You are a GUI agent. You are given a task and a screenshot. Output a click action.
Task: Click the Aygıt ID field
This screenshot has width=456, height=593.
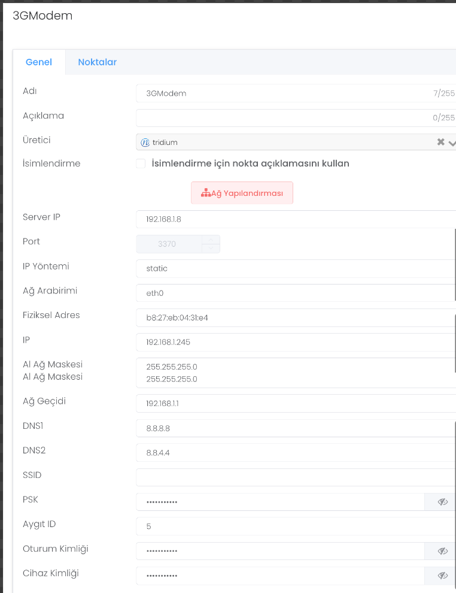[293, 527]
